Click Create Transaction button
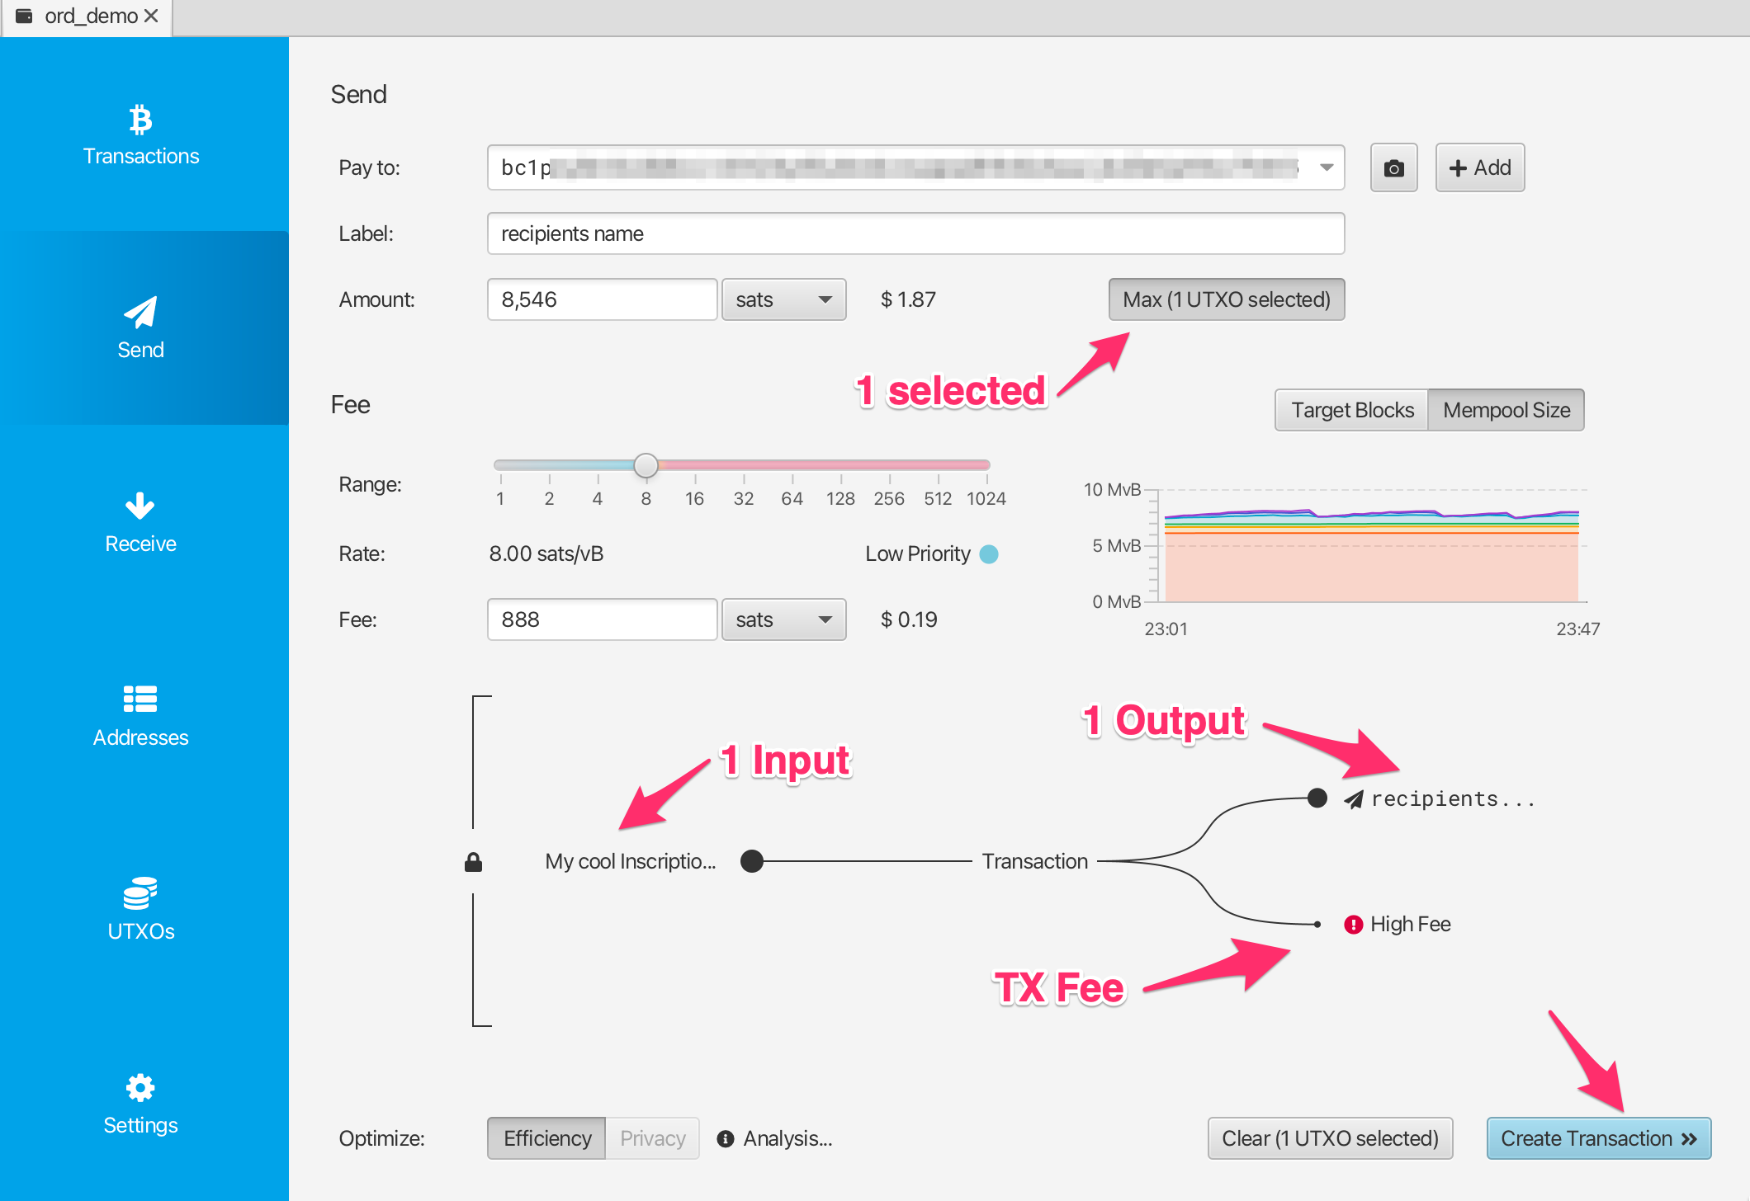This screenshot has height=1201, width=1750. (x=1598, y=1138)
